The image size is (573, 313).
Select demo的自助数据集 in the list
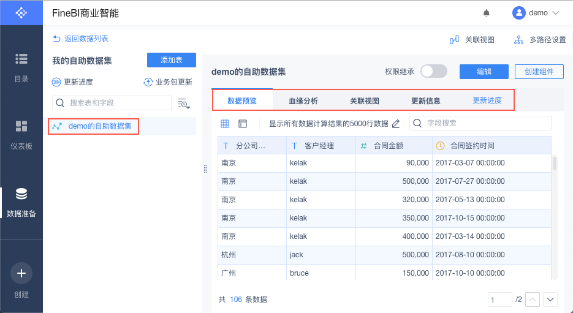point(100,126)
